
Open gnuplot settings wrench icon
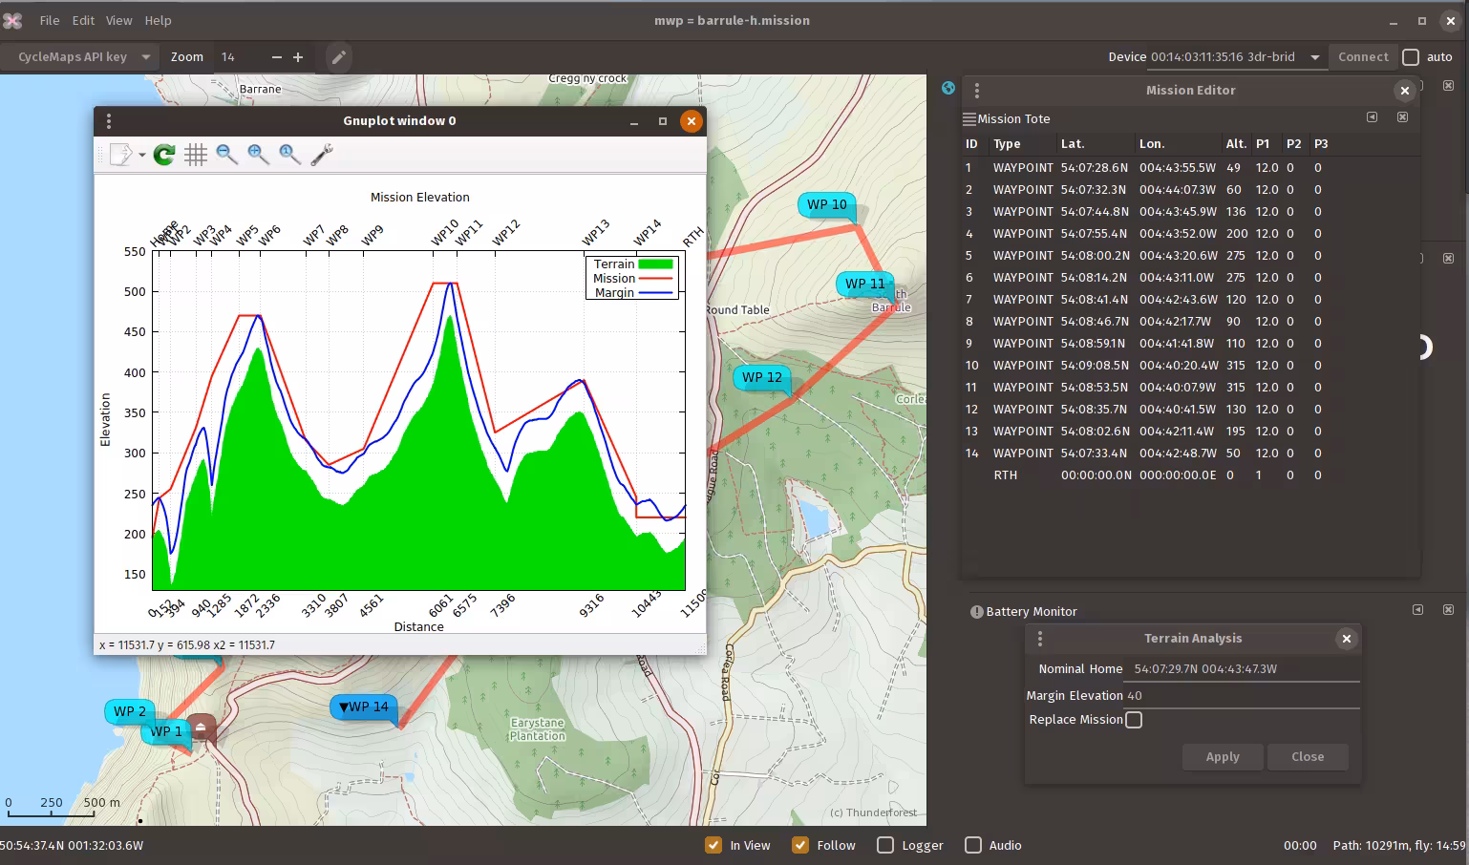(x=322, y=155)
